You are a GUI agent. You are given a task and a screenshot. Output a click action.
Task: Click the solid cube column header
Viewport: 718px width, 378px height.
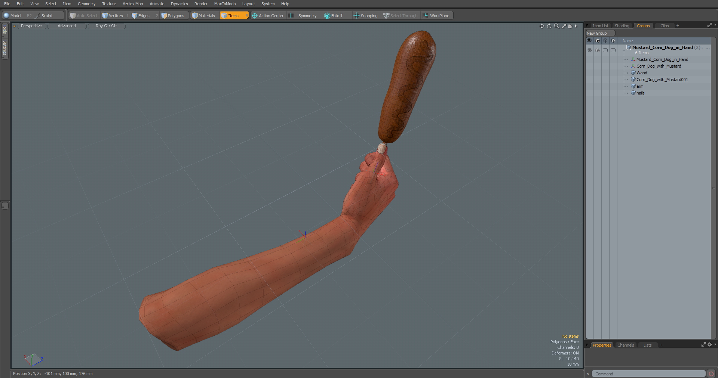613,41
